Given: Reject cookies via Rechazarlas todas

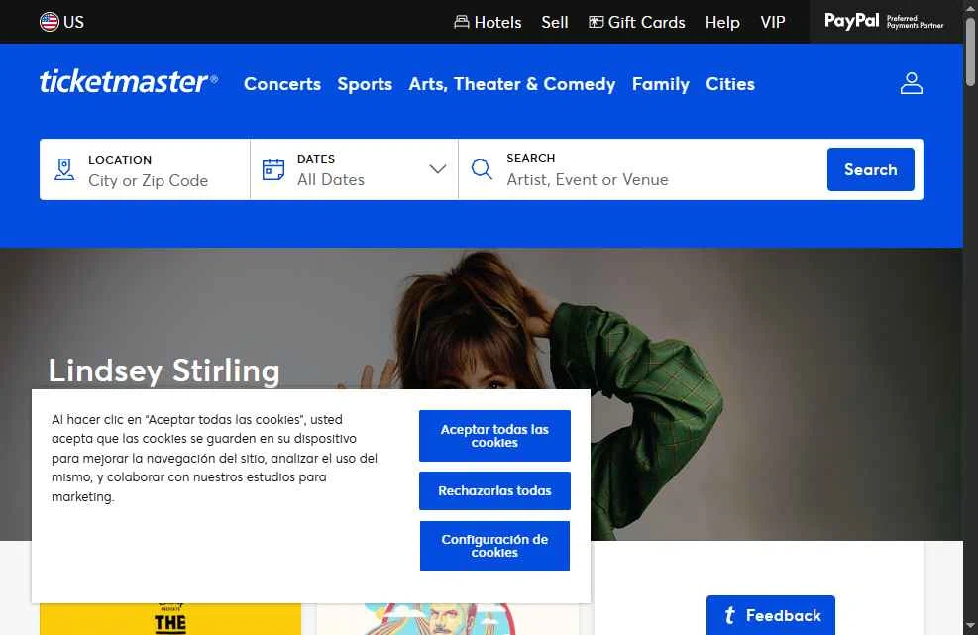Looking at the screenshot, I should [494, 491].
